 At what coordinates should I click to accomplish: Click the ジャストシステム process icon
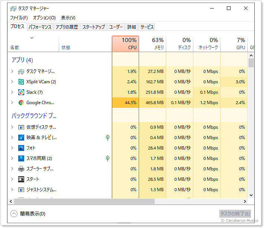coord(21,190)
